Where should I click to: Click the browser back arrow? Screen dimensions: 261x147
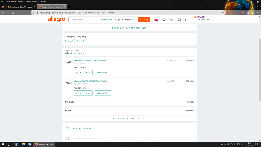pos(3,13)
